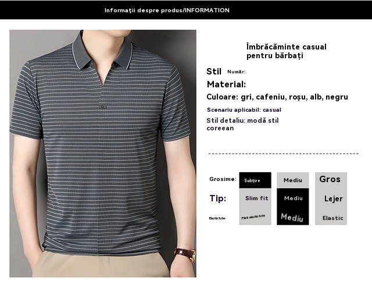Click the Grosime label
This screenshot has width=372, height=284.
tap(223, 179)
